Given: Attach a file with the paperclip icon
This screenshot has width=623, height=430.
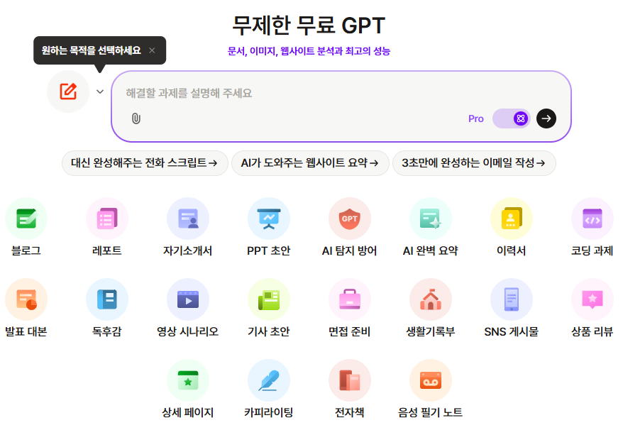Looking at the screenshot, I should pos(136,118).
